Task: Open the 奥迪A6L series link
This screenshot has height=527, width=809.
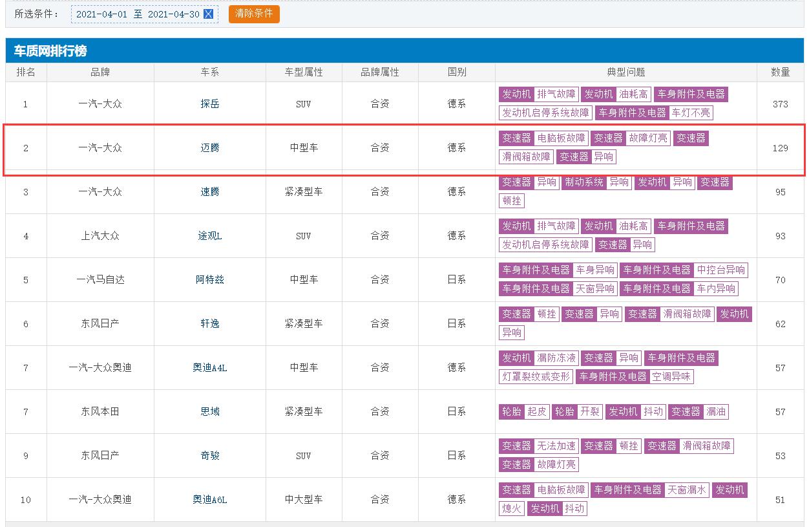Action: coord(209,500)
